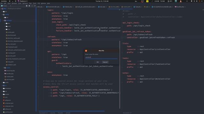Open the Window menu
This screenshot has width=204, height=114.
click(43, 3)
